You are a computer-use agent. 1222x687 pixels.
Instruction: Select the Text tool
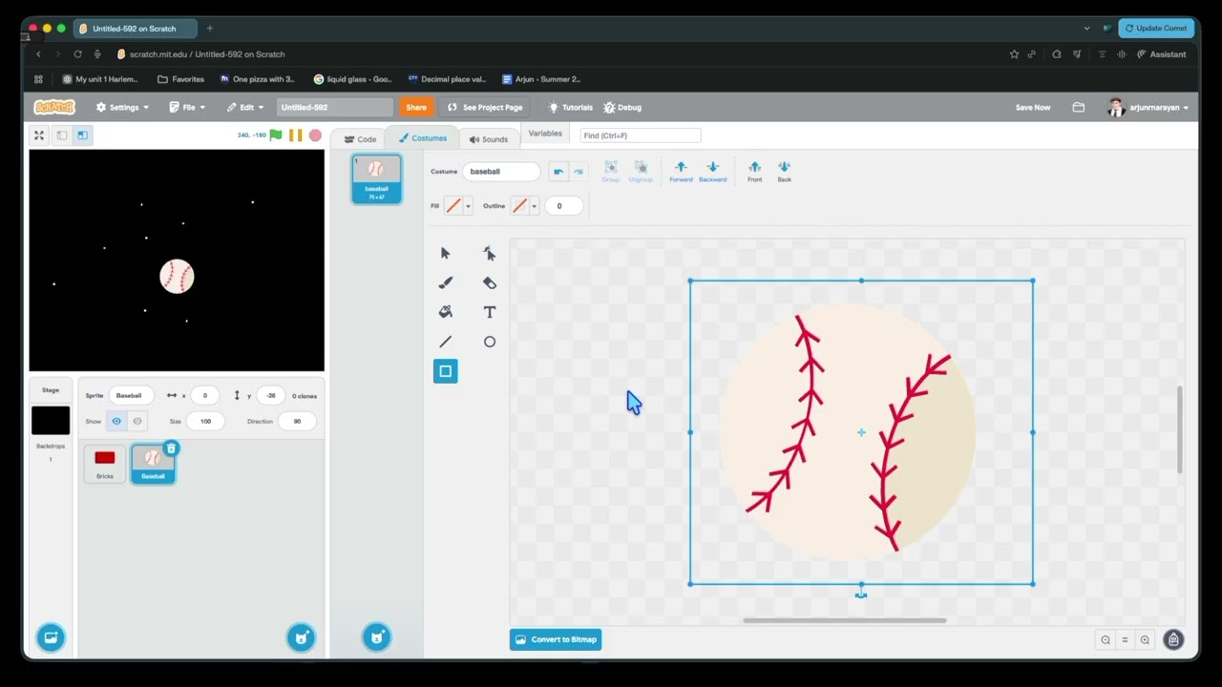point(490,312)
